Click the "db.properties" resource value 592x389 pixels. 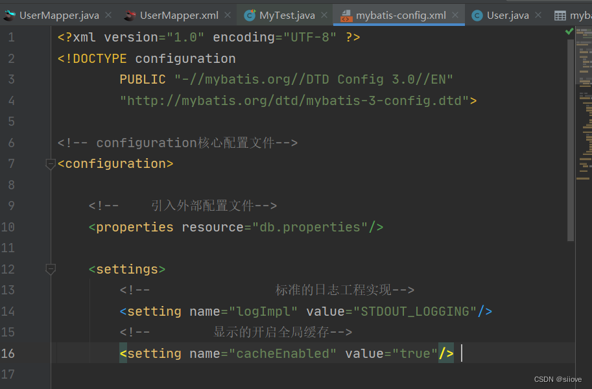coord(310,228)
